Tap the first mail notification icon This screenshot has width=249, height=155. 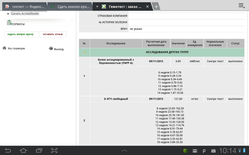point(195,151)
